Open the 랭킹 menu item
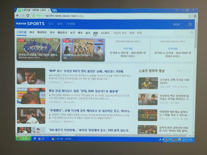207x155 pixels. click(139, 33)
